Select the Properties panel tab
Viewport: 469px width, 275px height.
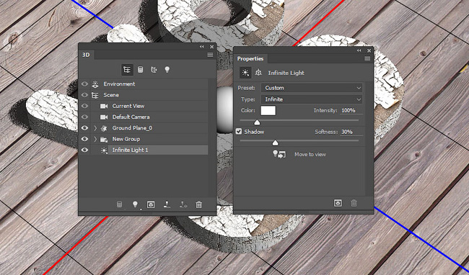250,58
